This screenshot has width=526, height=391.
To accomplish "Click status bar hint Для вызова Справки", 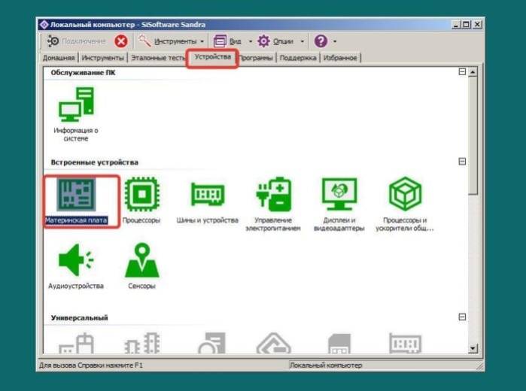I will tap(91, 365).
